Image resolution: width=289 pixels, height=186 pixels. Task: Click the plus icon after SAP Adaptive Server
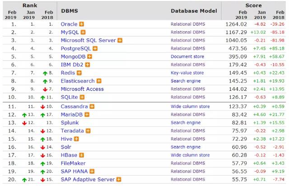(119, 179)
